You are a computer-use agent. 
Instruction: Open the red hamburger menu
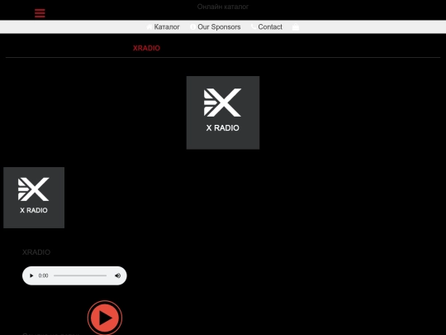pyautogui.click(x=40, y=13)
